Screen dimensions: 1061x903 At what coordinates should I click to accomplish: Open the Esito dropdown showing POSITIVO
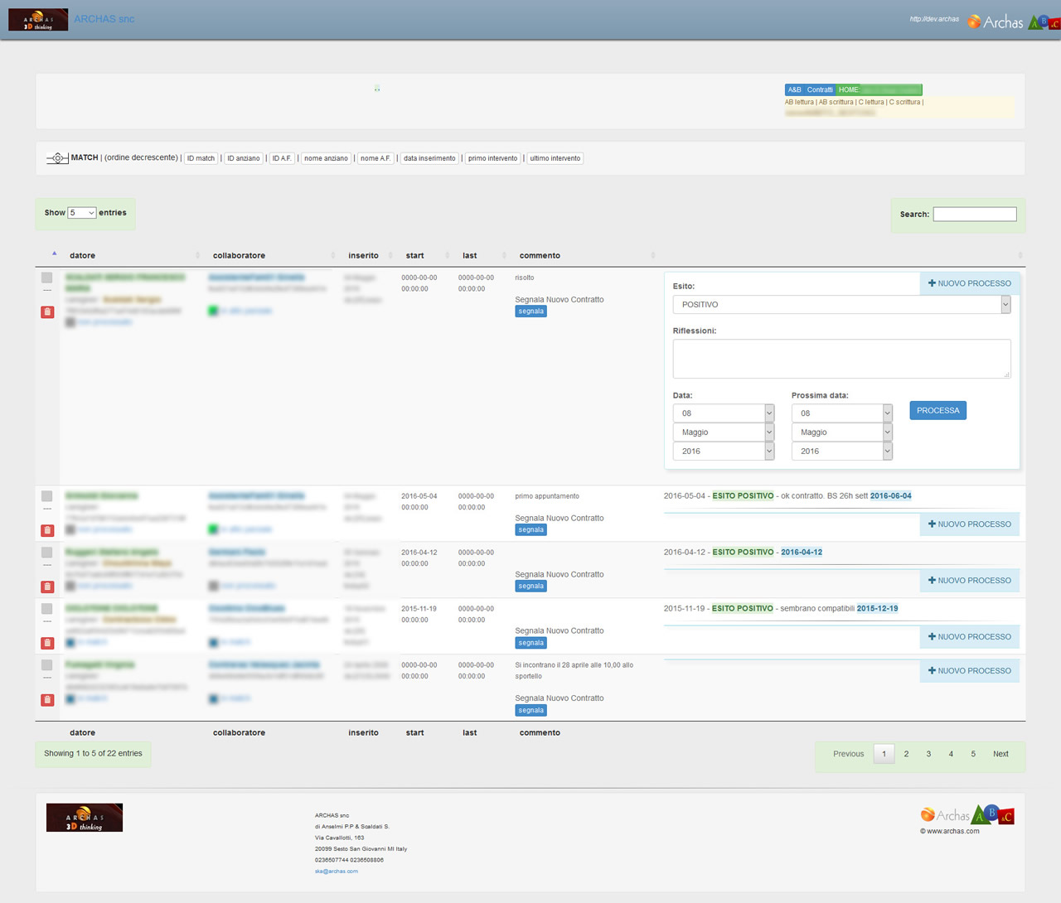click(841, 305)
